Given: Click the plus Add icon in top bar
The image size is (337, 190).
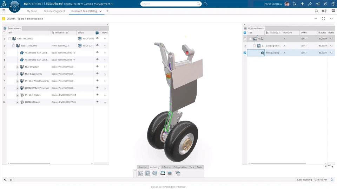Looking at the screenshot, I should [x=302, y=4].
